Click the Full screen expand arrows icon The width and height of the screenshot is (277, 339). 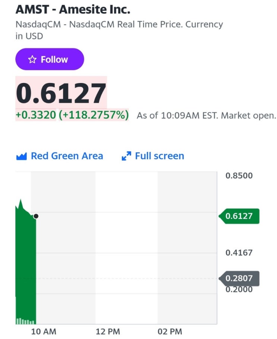[126, 156]
